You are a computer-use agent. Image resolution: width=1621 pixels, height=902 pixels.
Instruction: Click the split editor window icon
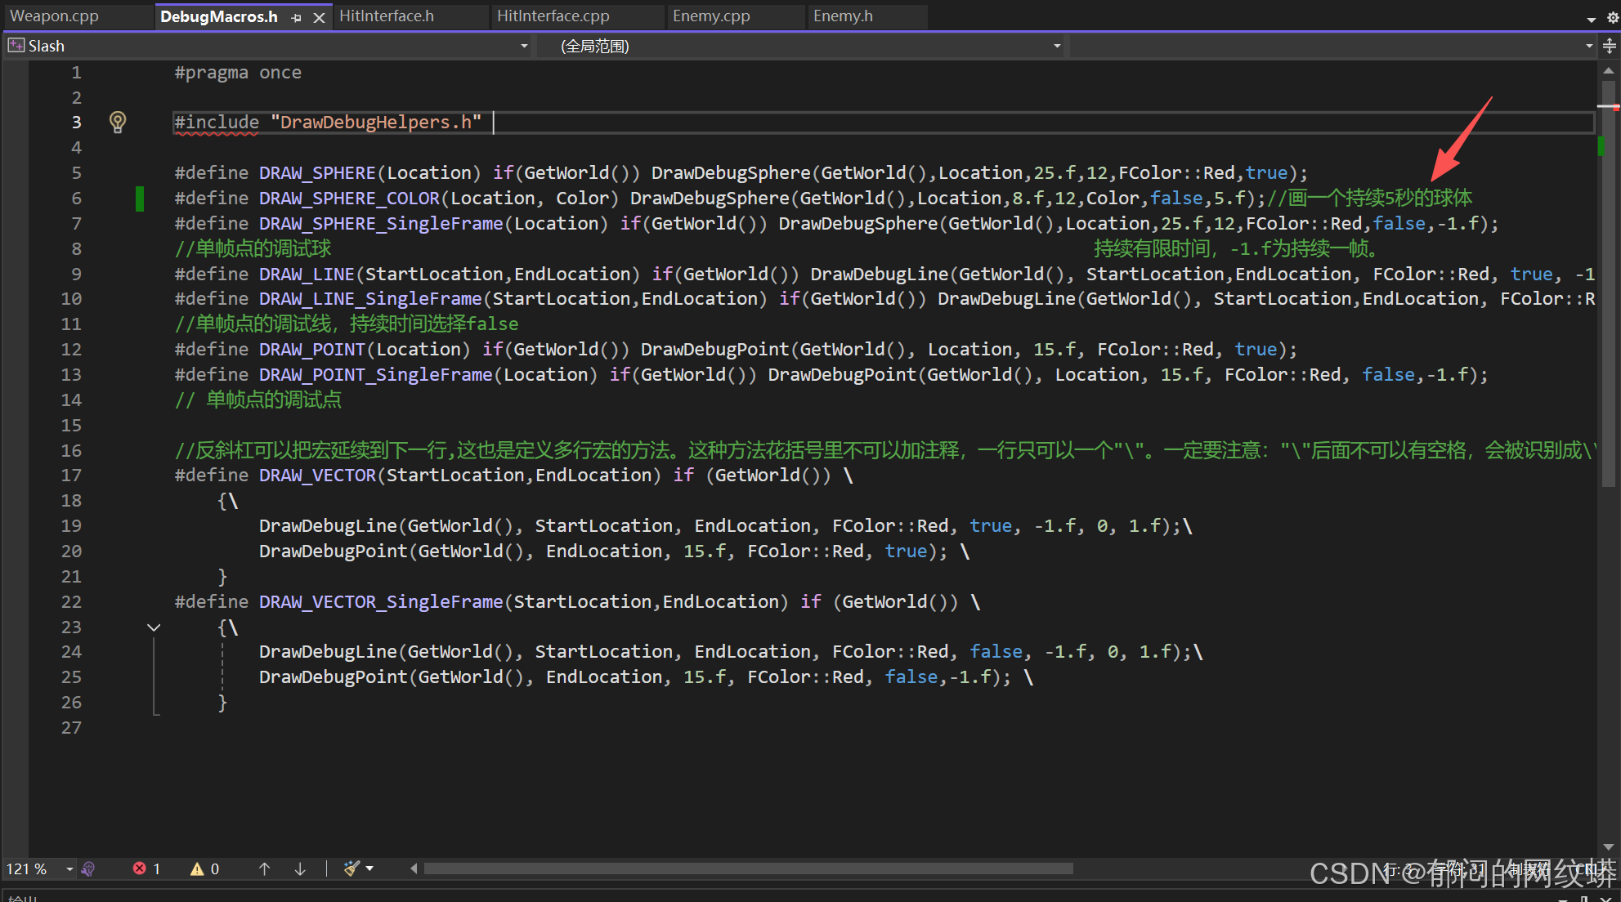pos(1610,46)
